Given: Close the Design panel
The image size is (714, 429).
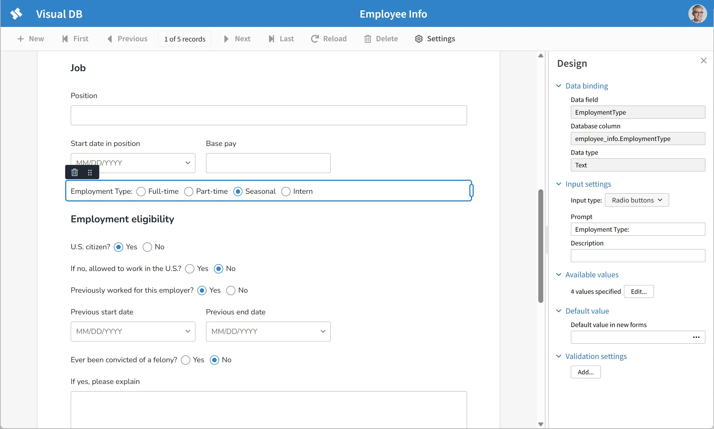Looking at the screenshot, I should tap(703, 60).
